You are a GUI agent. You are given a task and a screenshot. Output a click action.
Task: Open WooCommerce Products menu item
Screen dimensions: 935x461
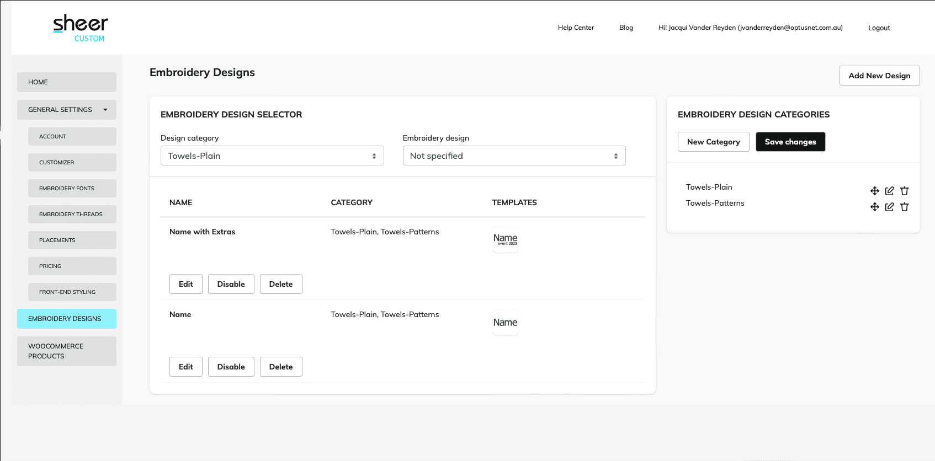pyautogui.click(x=67, y=351)
